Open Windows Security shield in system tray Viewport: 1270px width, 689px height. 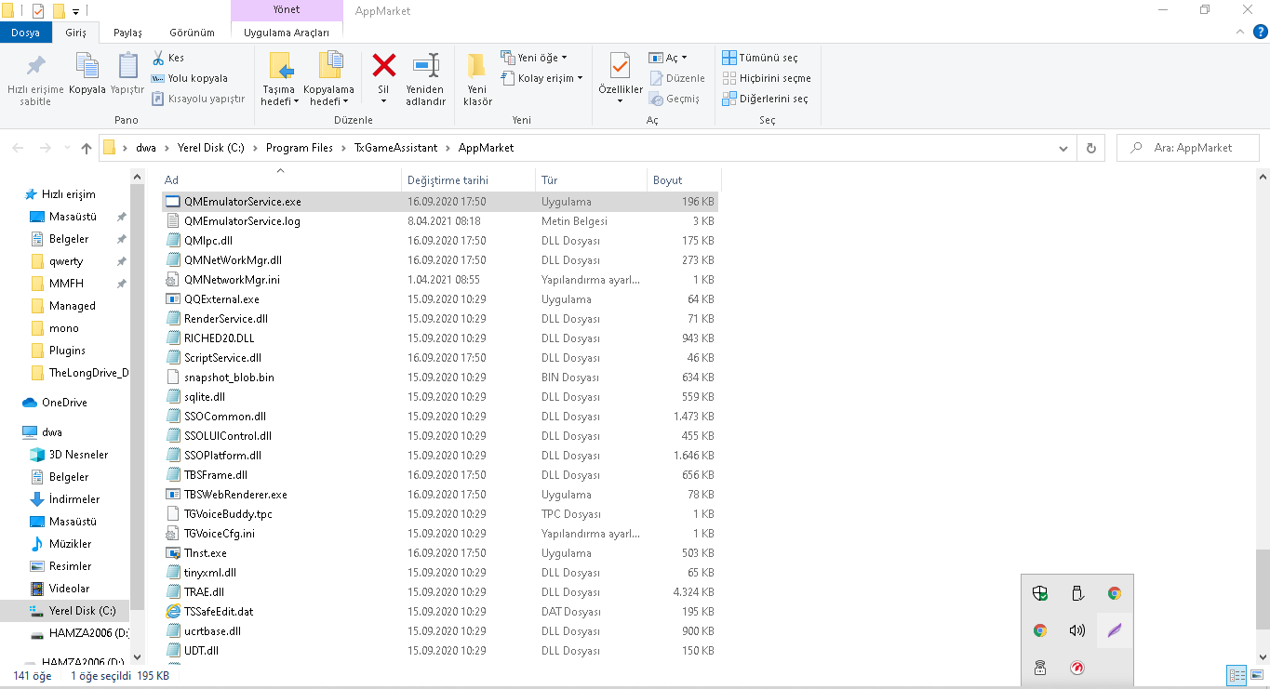click(1040, 593)
